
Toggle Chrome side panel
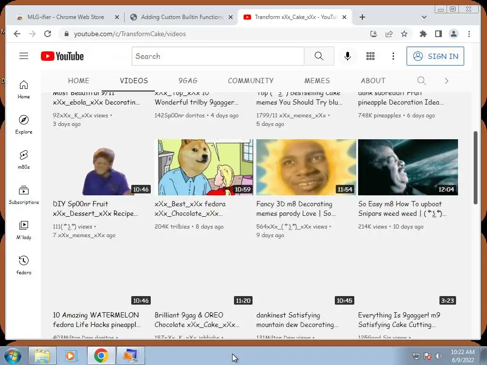click(438, 34)
